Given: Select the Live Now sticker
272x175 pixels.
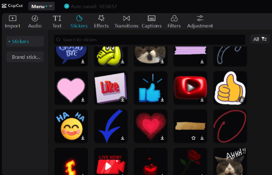Looking at the screenshot, I should pos(111,161).
